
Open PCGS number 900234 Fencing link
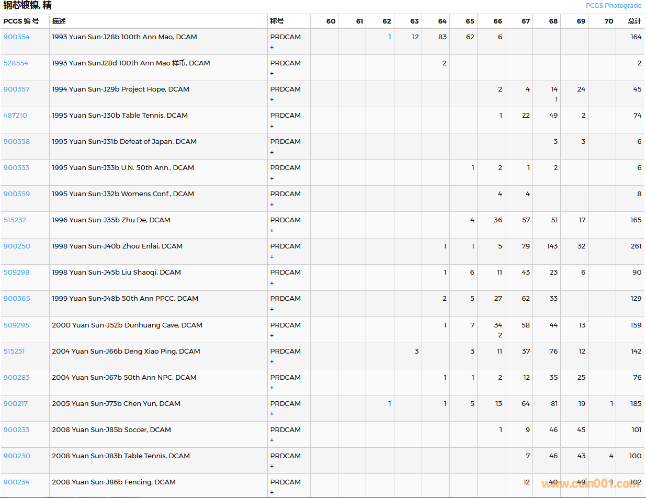point(17,482)
